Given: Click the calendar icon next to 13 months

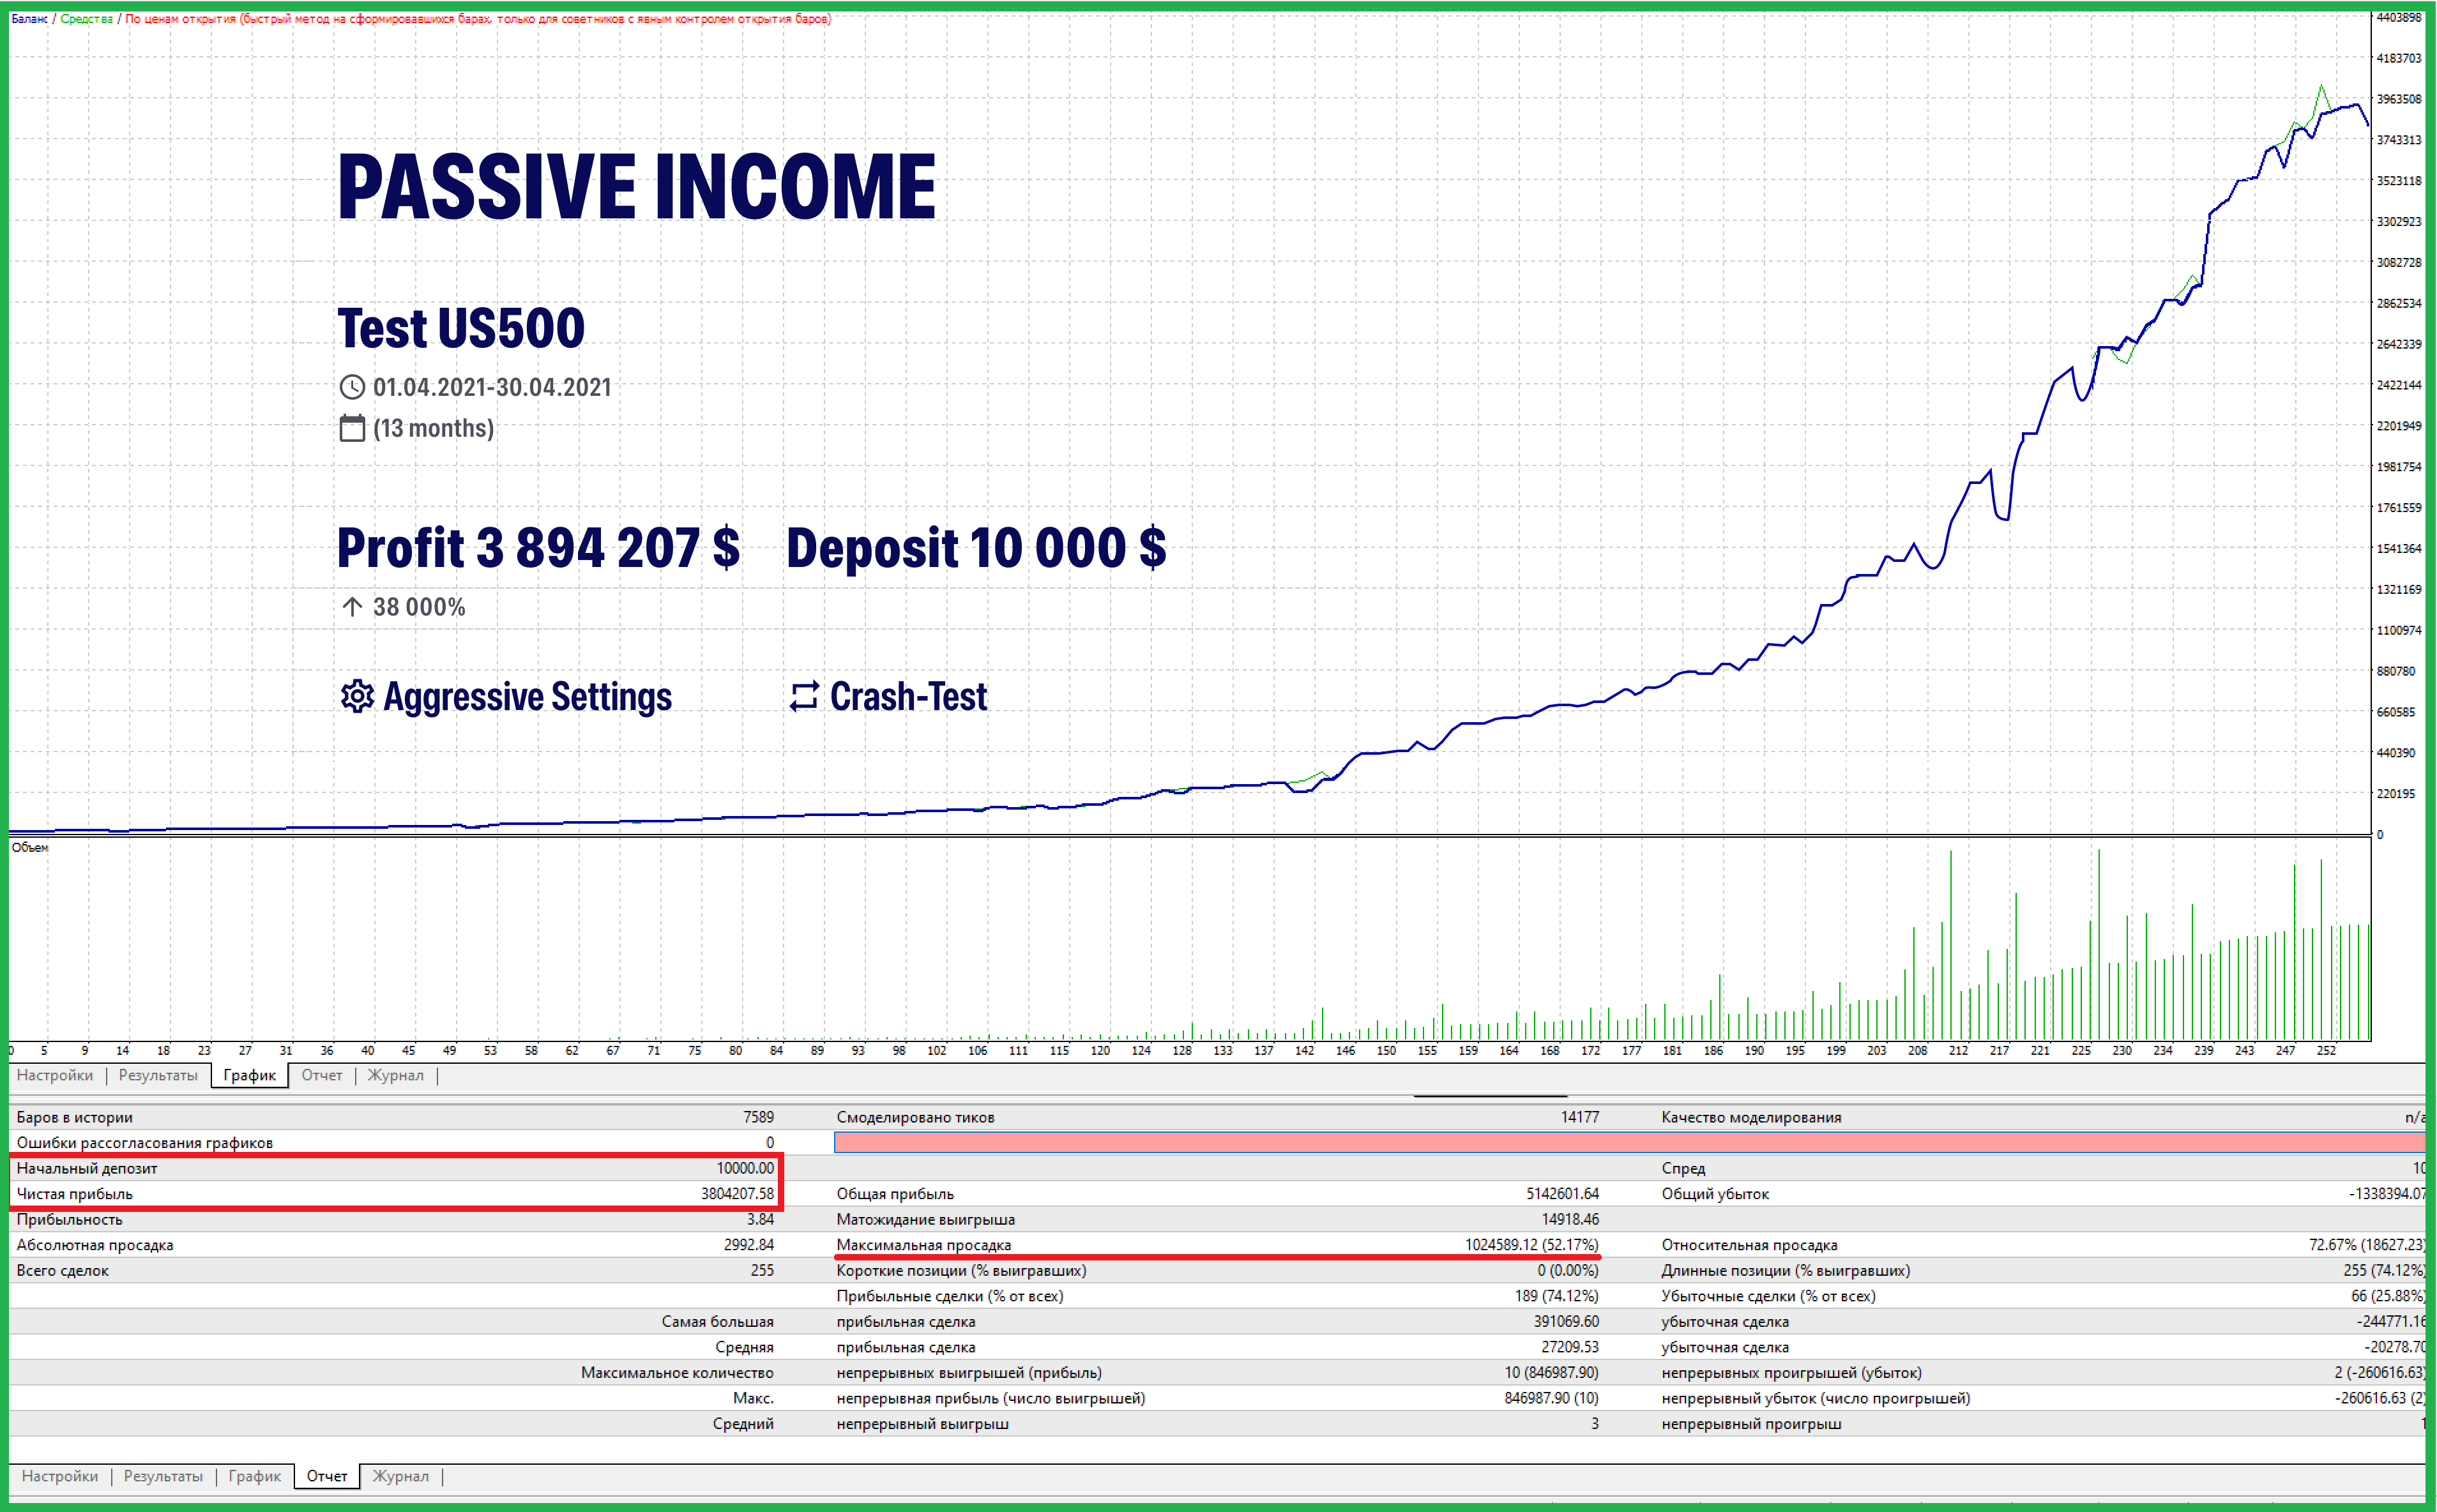Looking at the screenshot, I should pos(352,428).
